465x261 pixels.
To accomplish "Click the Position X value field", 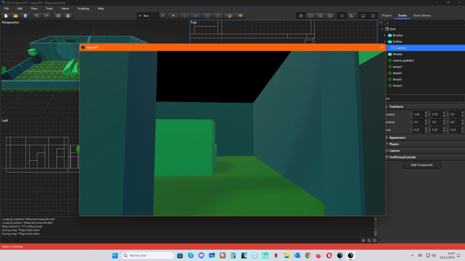I will point(418,114).
